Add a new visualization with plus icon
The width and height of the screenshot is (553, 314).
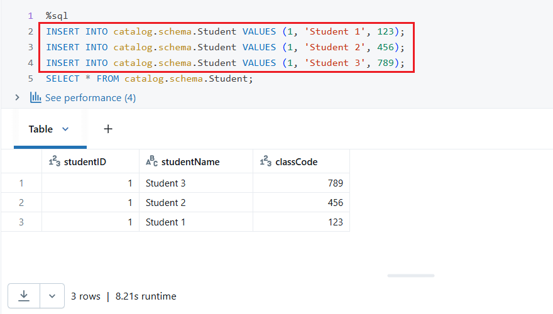[x=108, y=129]
